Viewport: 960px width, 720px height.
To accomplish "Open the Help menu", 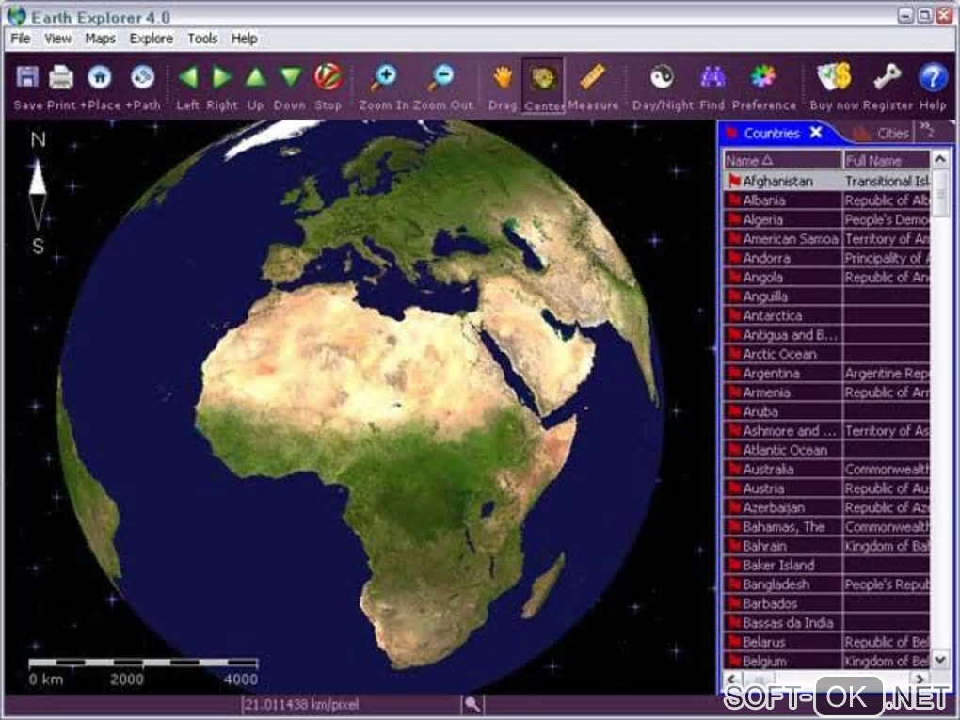I will [245, 39].
